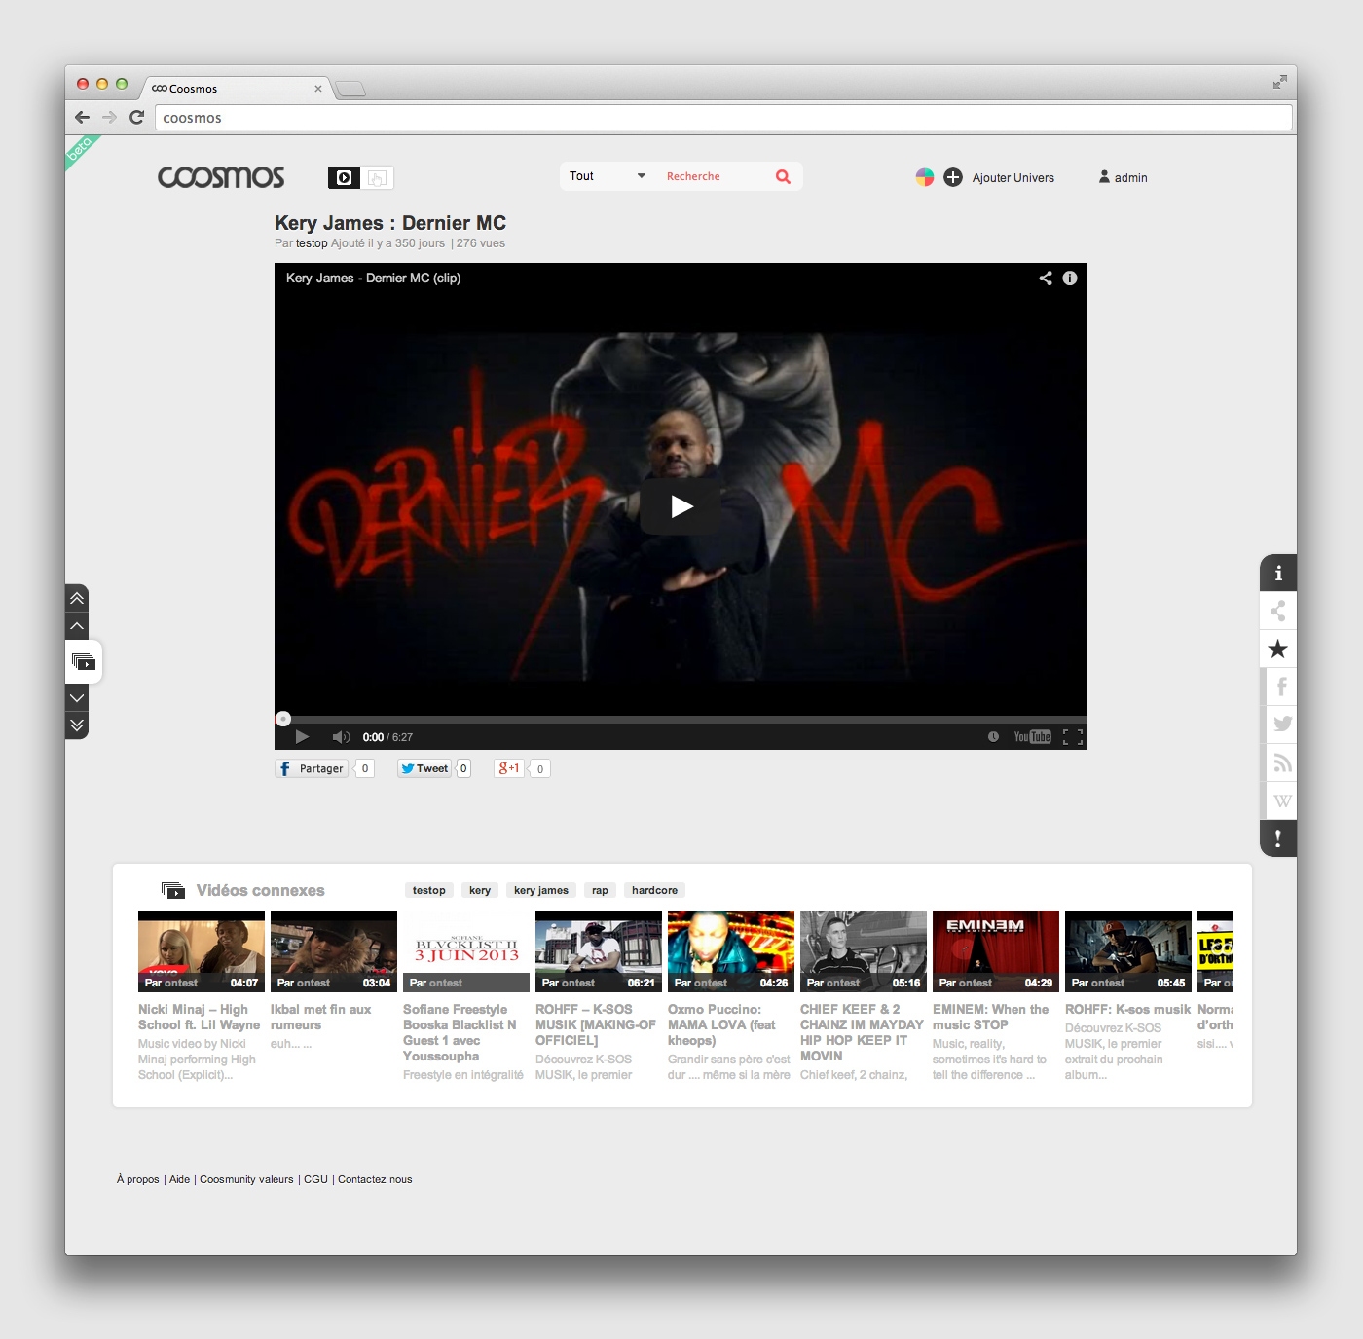Click the right sidebar share icon

click(1278, 612)
